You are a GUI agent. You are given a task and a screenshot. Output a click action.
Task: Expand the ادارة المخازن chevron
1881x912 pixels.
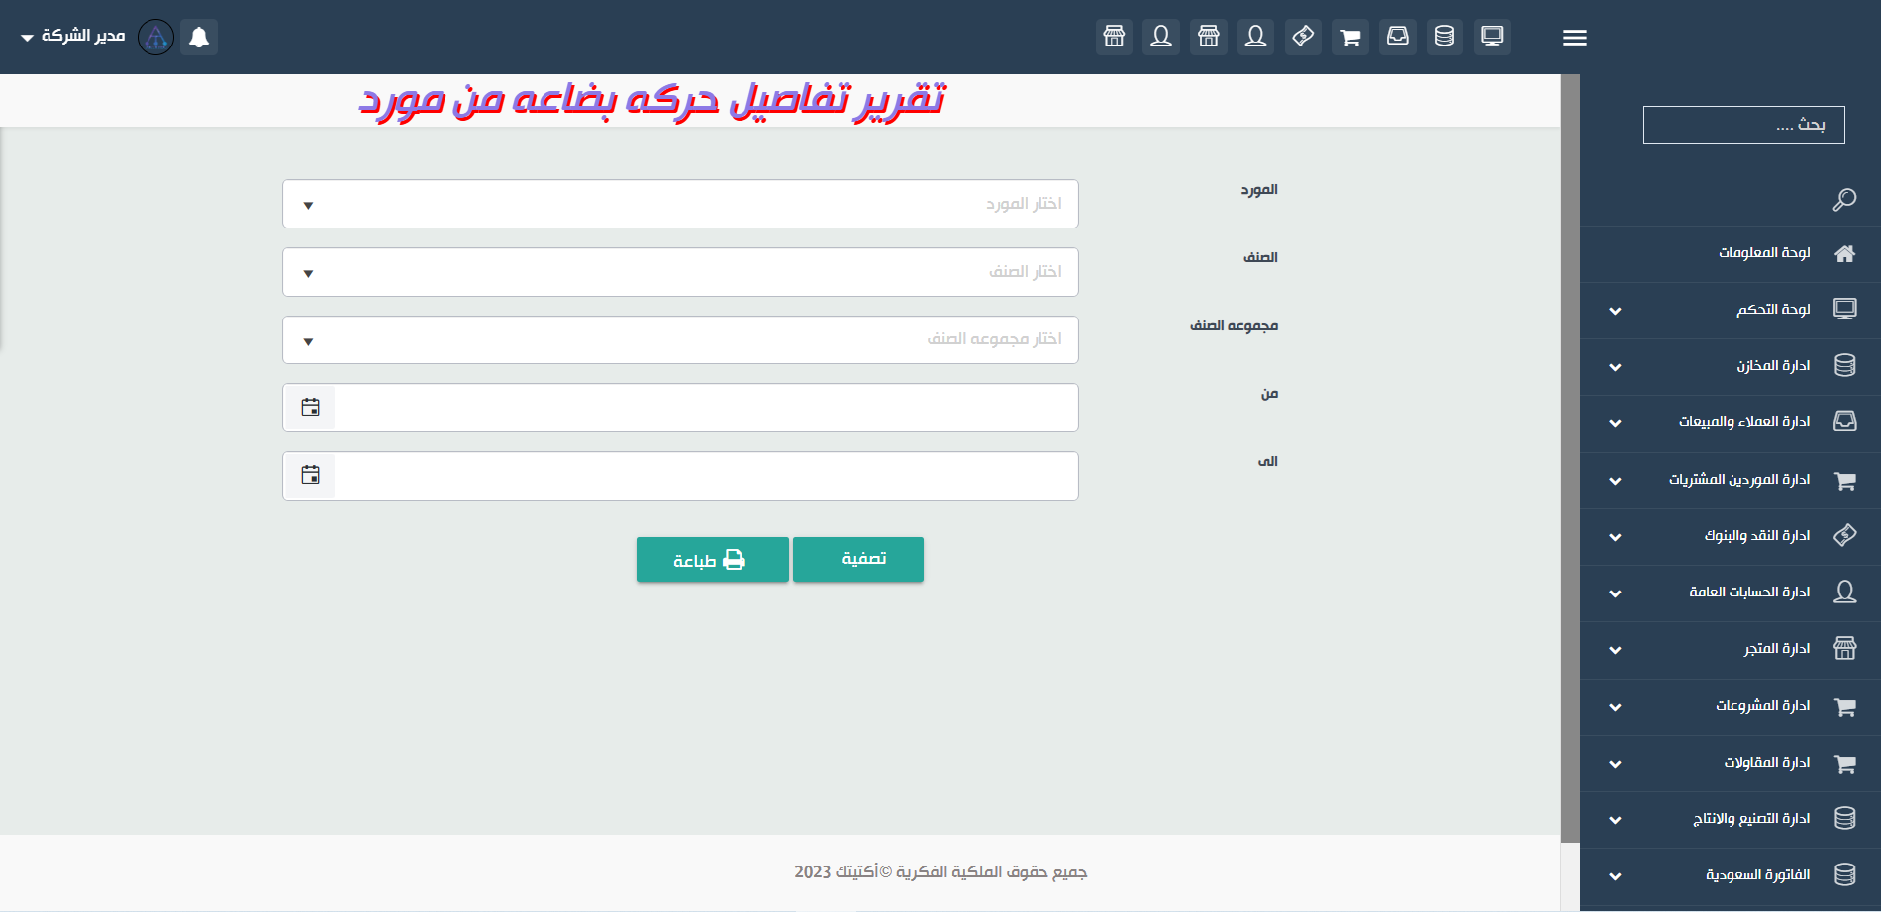[x=1615, y=367]
